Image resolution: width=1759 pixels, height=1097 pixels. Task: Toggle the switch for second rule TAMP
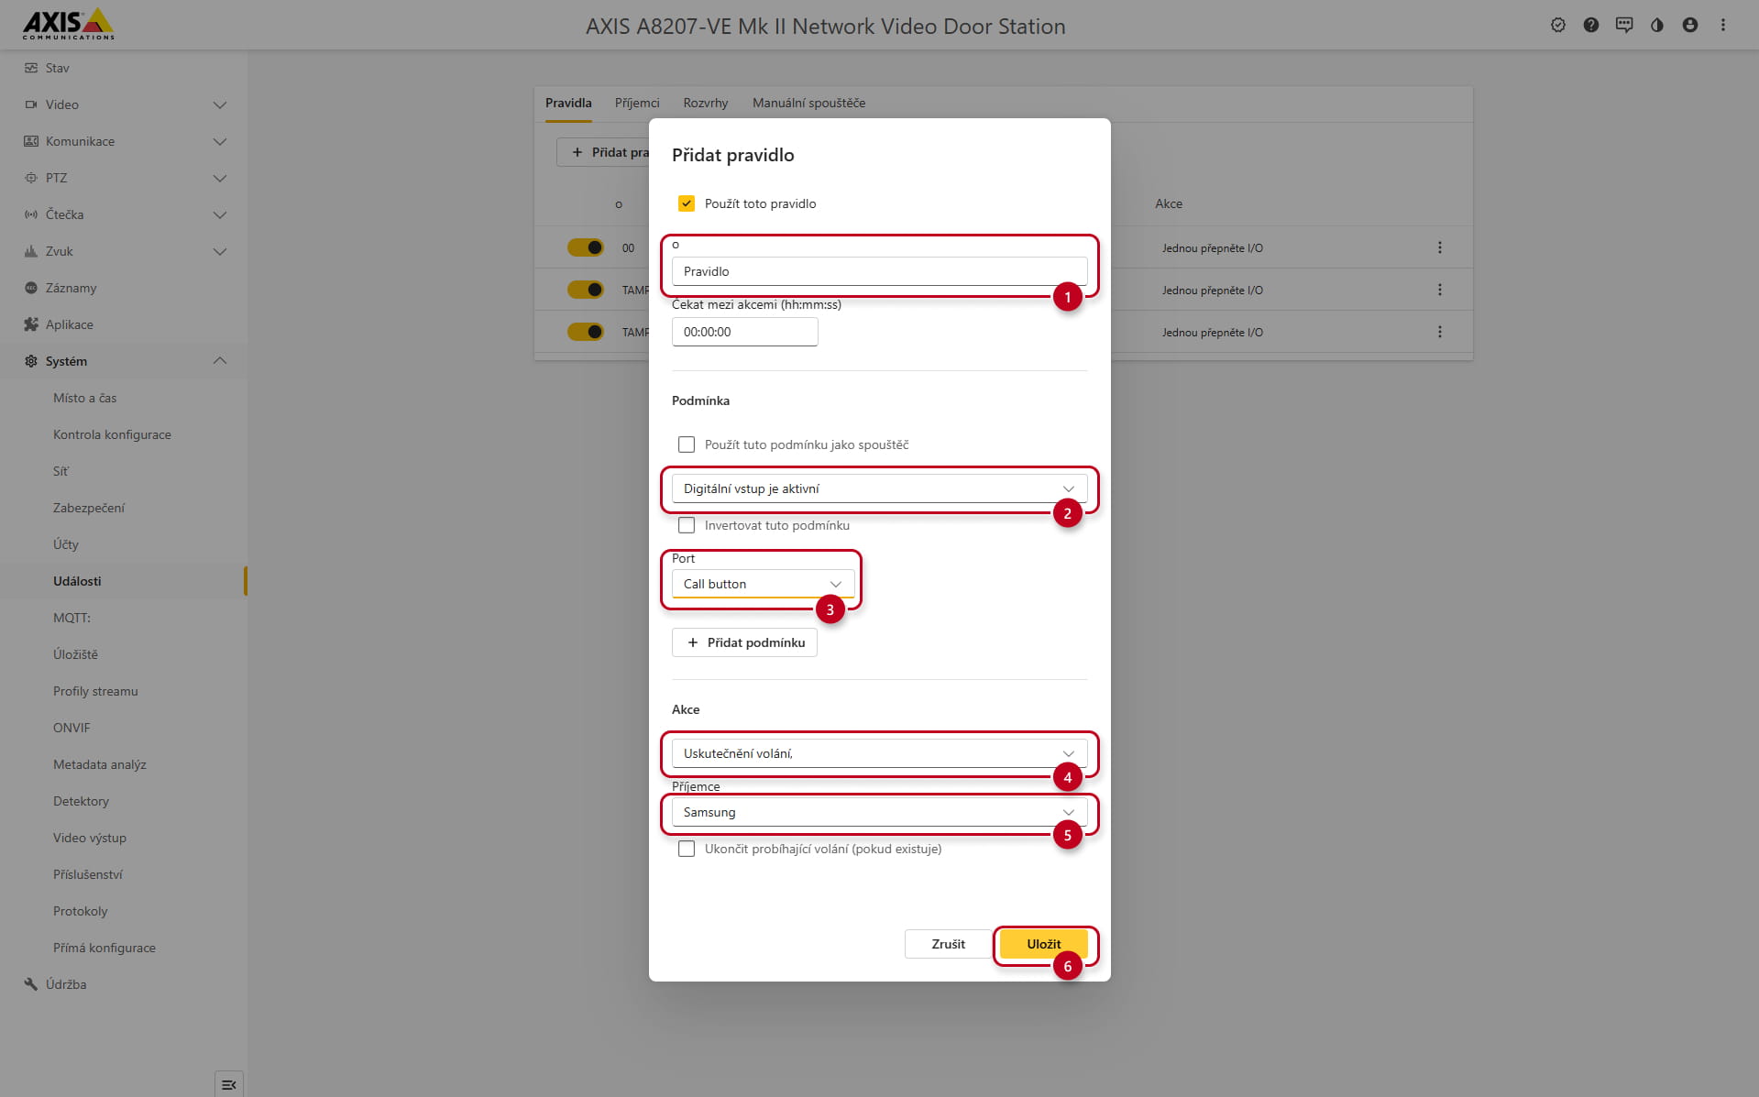(x=586, y=290)
